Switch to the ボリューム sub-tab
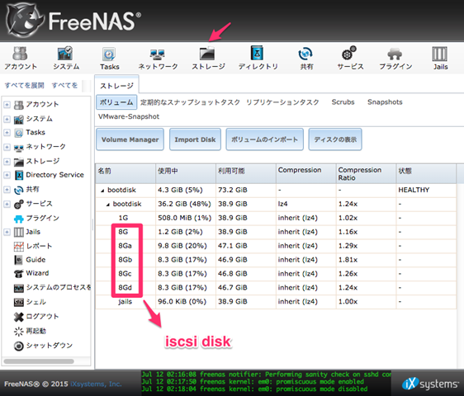This screenshot has height=396, width=464. pos(116,102)
